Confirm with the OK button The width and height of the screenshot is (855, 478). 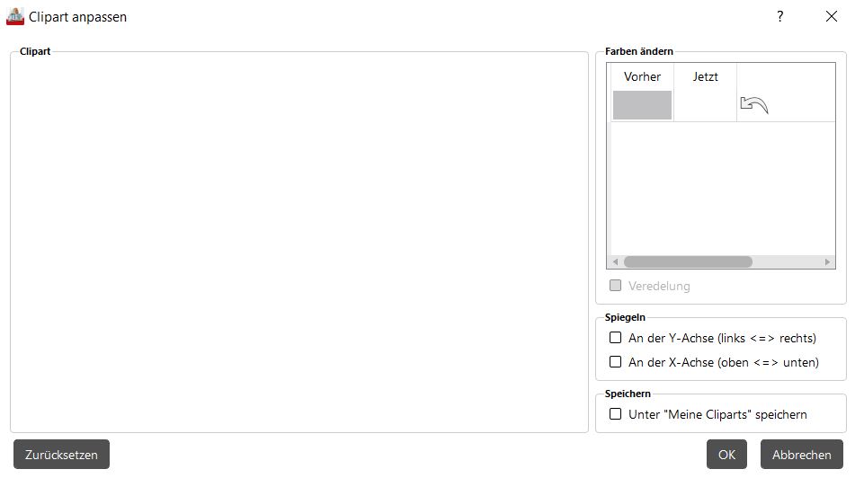tap(726, 455)
